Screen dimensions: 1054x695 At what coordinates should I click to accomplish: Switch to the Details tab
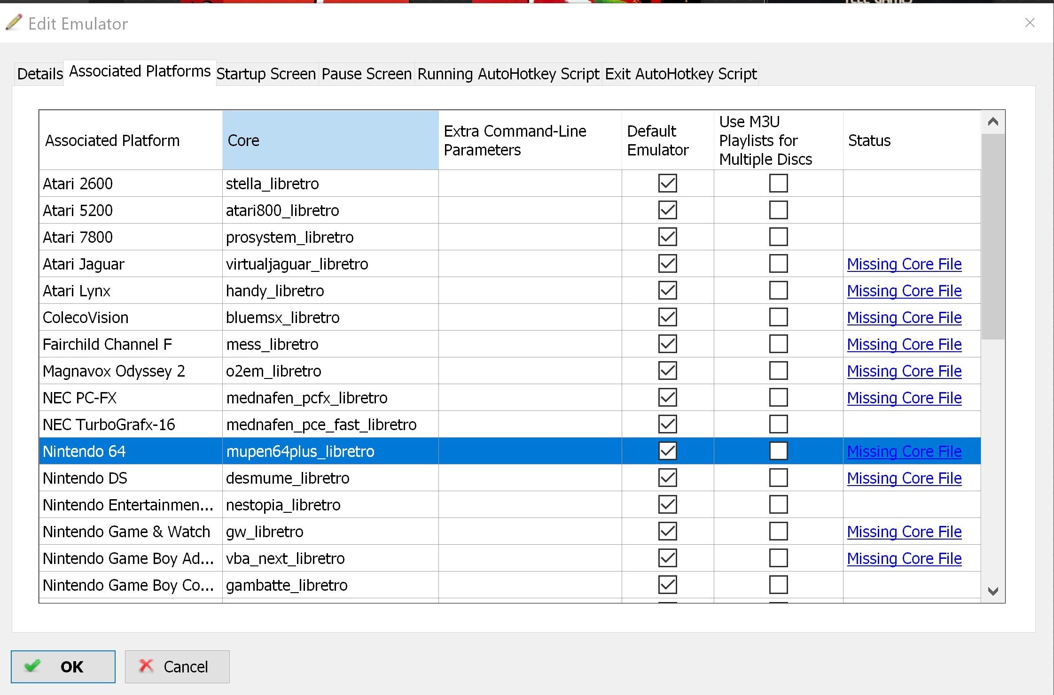click(x=40, y=74)
